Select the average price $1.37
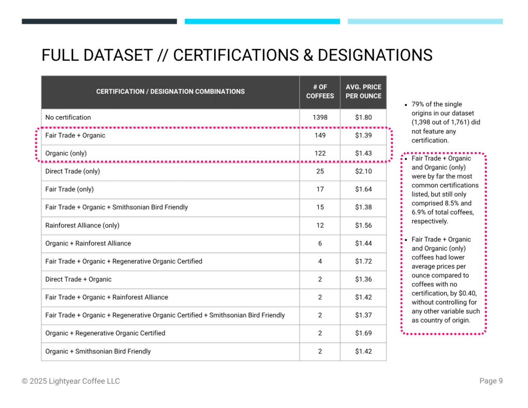This screenshot has height=408, width=528. (x=364, y=315)
